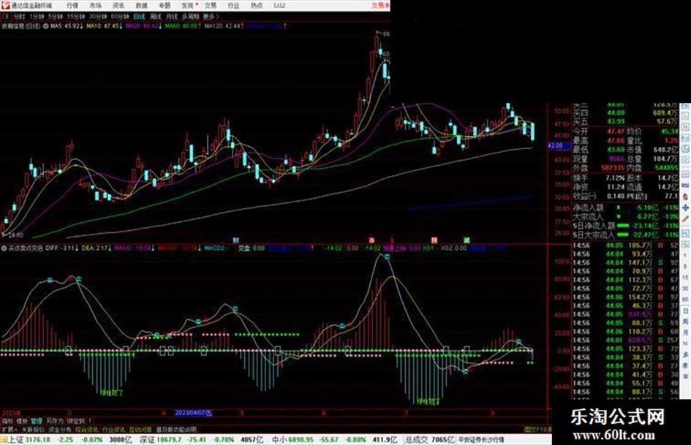This screenshot has height=445, width=691.
Task: Select the 日线 daily chart tab
Action: (x=139, y=16)
